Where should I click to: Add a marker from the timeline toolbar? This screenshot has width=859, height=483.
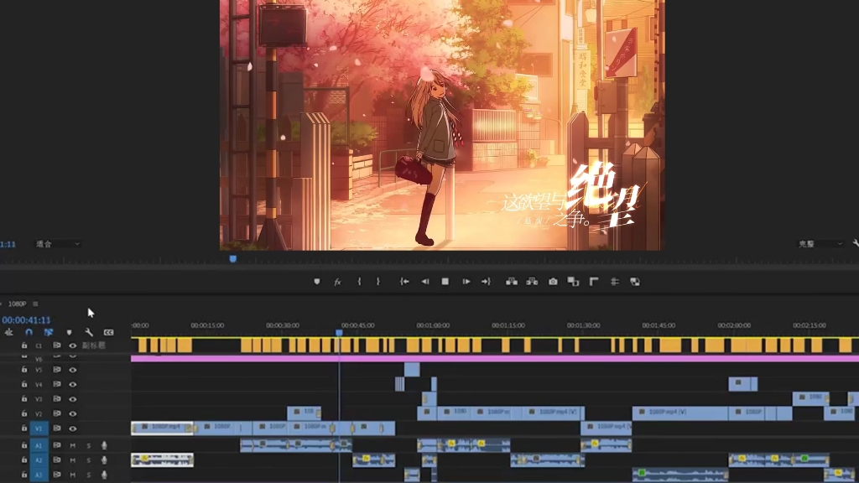[69, 332]
